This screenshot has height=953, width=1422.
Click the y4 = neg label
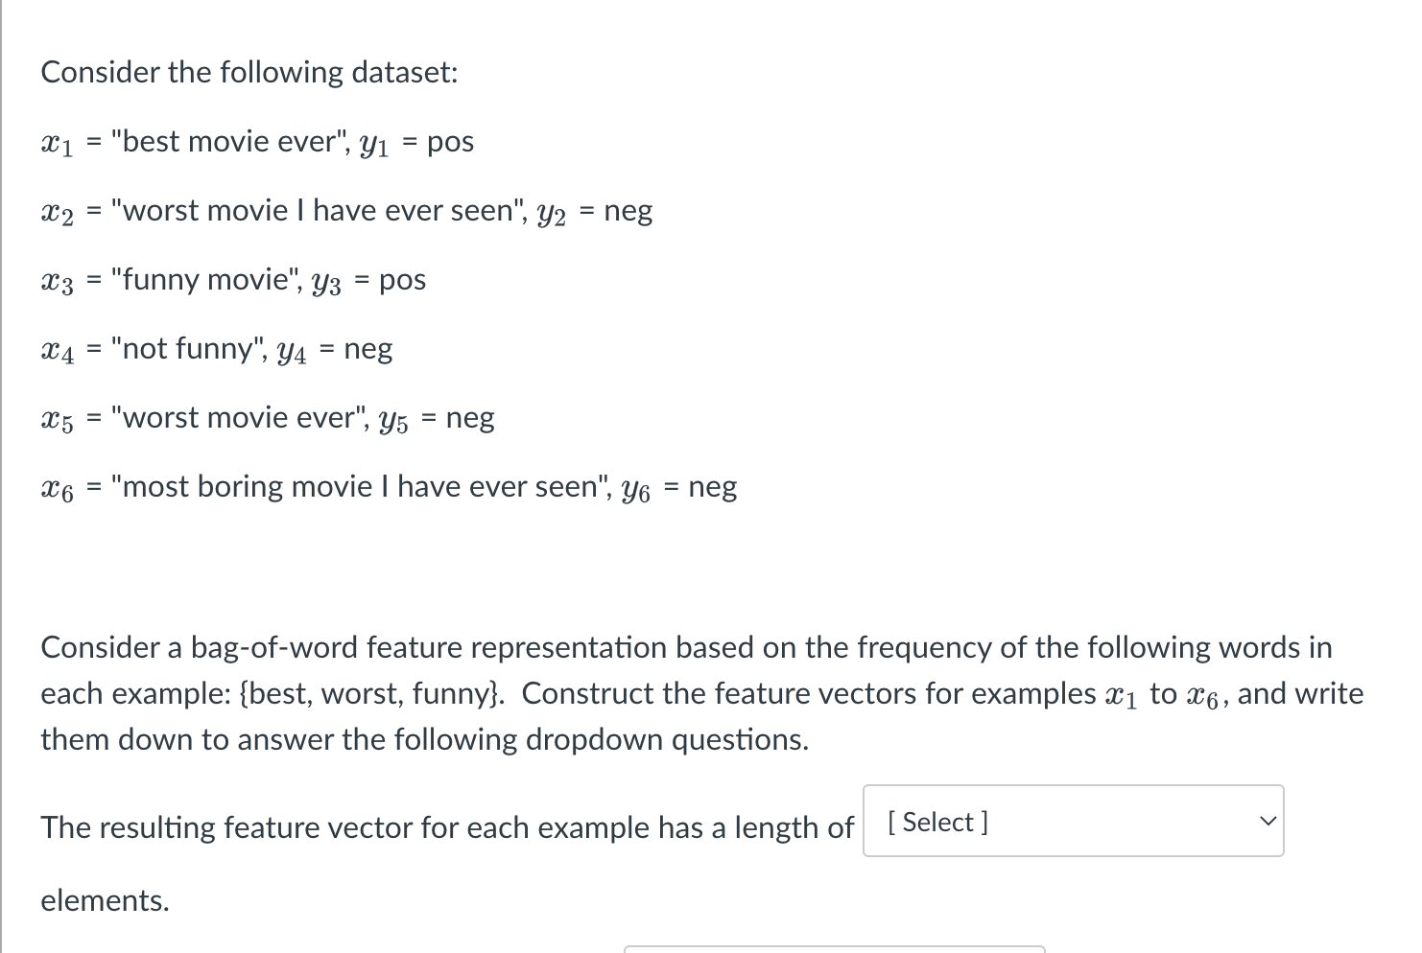pyautogui.click(x=334, y=350)
